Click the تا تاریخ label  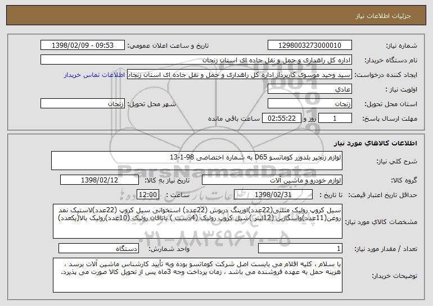(331, 195)
